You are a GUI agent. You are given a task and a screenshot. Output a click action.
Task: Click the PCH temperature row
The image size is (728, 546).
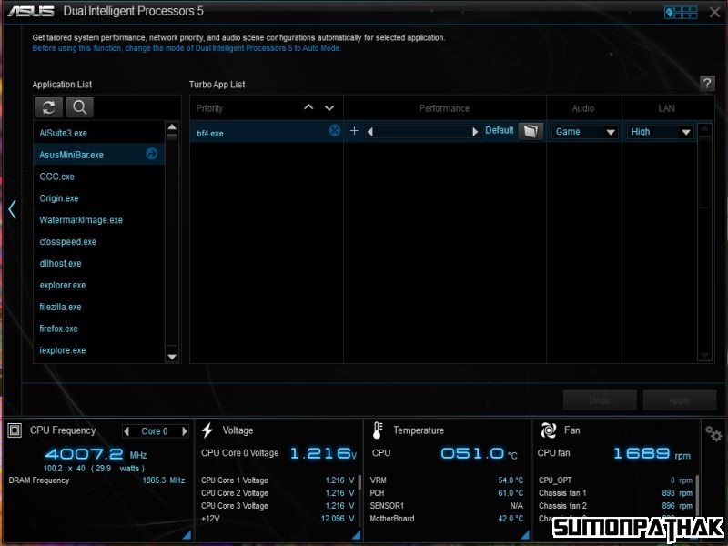coord(447,492)
